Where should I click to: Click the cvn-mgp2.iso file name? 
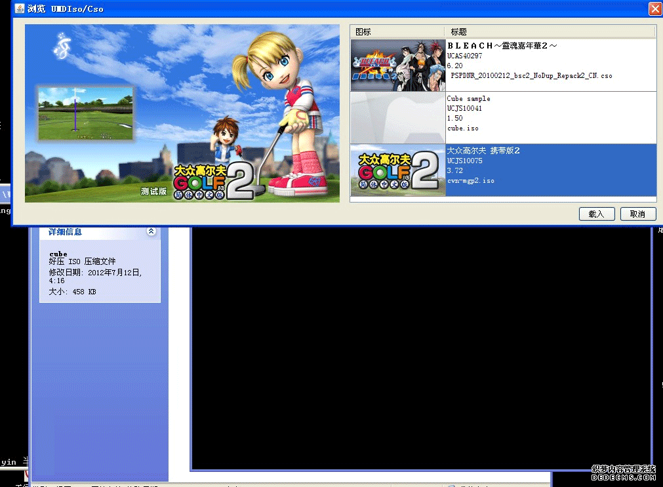click(470, 180)
